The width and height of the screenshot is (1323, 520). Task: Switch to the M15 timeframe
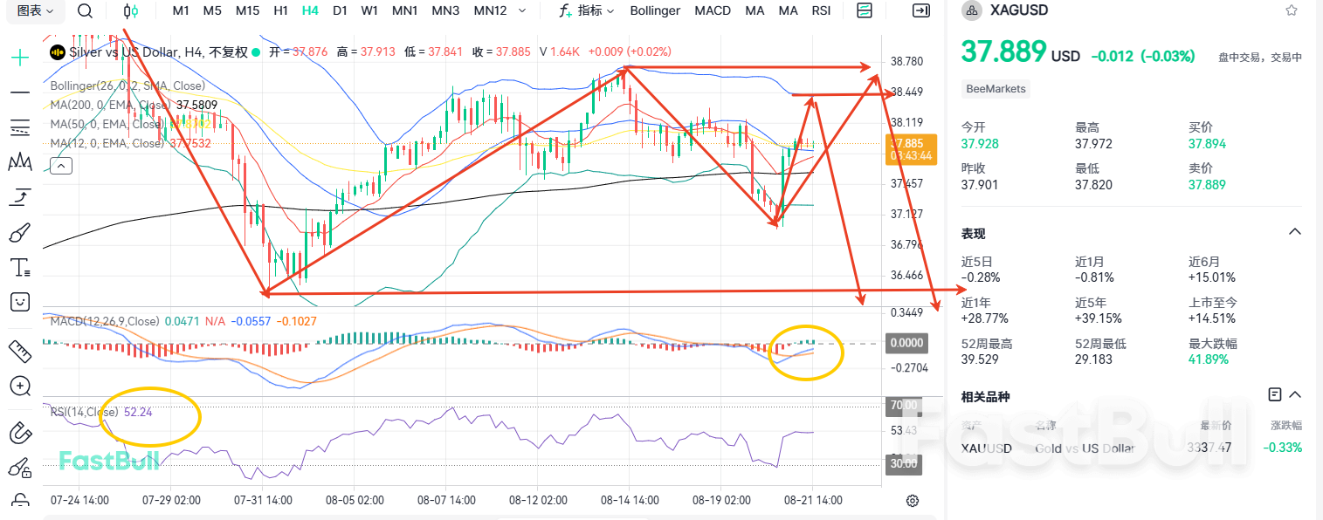click(x=247, y=10)
